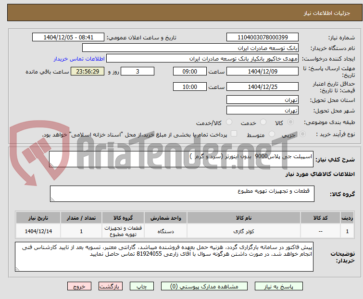This screenshot has height=299, width=363.
Task: Click the need date cell 1404/12/14
Action: (x=38, y=231)
